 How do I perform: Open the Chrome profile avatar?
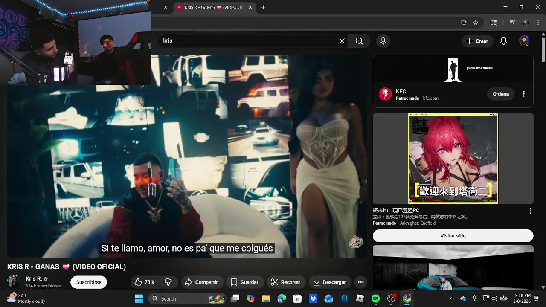pos(526,23)
